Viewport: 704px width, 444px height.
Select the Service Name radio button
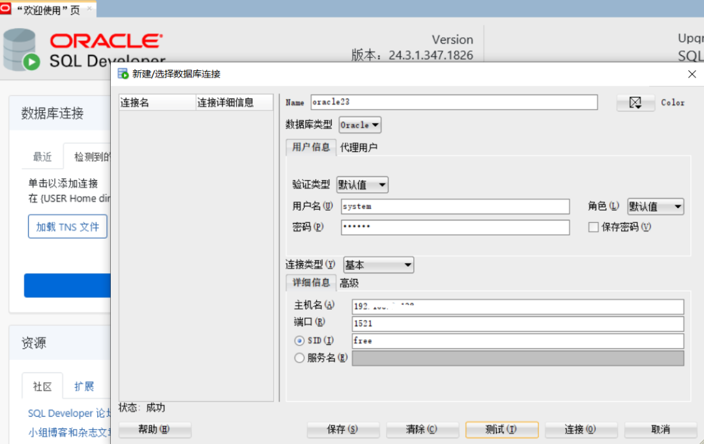pyautogui.click(x=299, y=358)
